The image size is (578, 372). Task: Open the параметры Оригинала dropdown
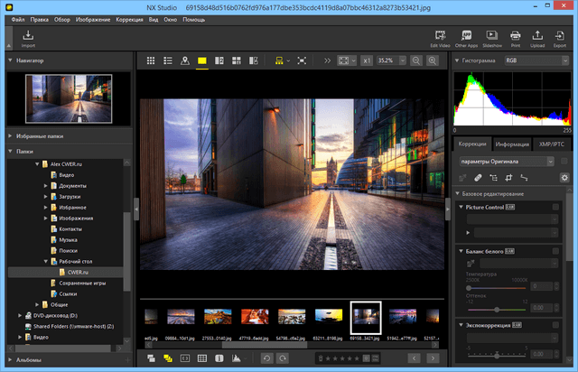pos(504,161)
